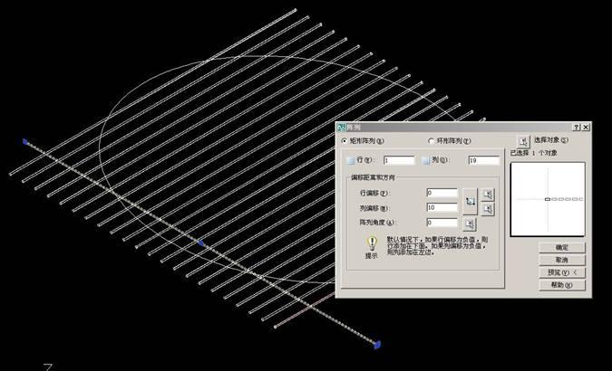Image resolution: width=612 pixels, height=371 pixels.
Task: Click the 取消 Cancel button
Action: coord(562,260)
